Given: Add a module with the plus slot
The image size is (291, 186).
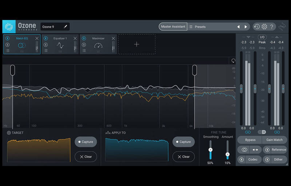Looking at the screenshot, I should [137, 44].
